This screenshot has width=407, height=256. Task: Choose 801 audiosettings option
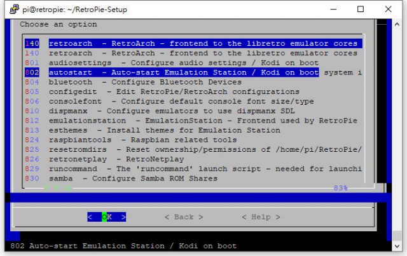[x=172, y=63]
